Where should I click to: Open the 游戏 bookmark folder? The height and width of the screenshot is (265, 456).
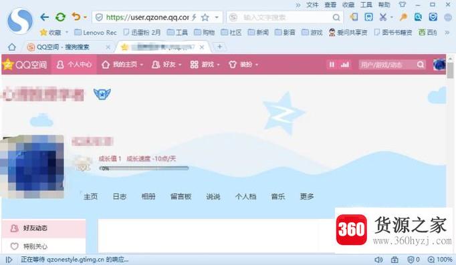click(x=312, y=32)
